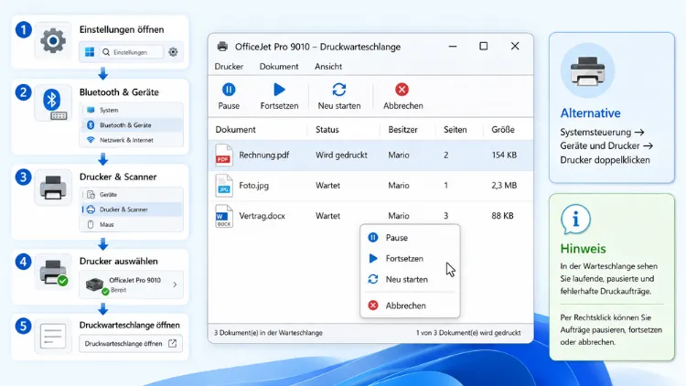
Task: Open the Drucker menu
Action: pos(229,67)
